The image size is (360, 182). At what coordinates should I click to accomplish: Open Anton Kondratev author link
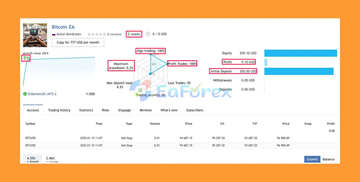(69, 34)
